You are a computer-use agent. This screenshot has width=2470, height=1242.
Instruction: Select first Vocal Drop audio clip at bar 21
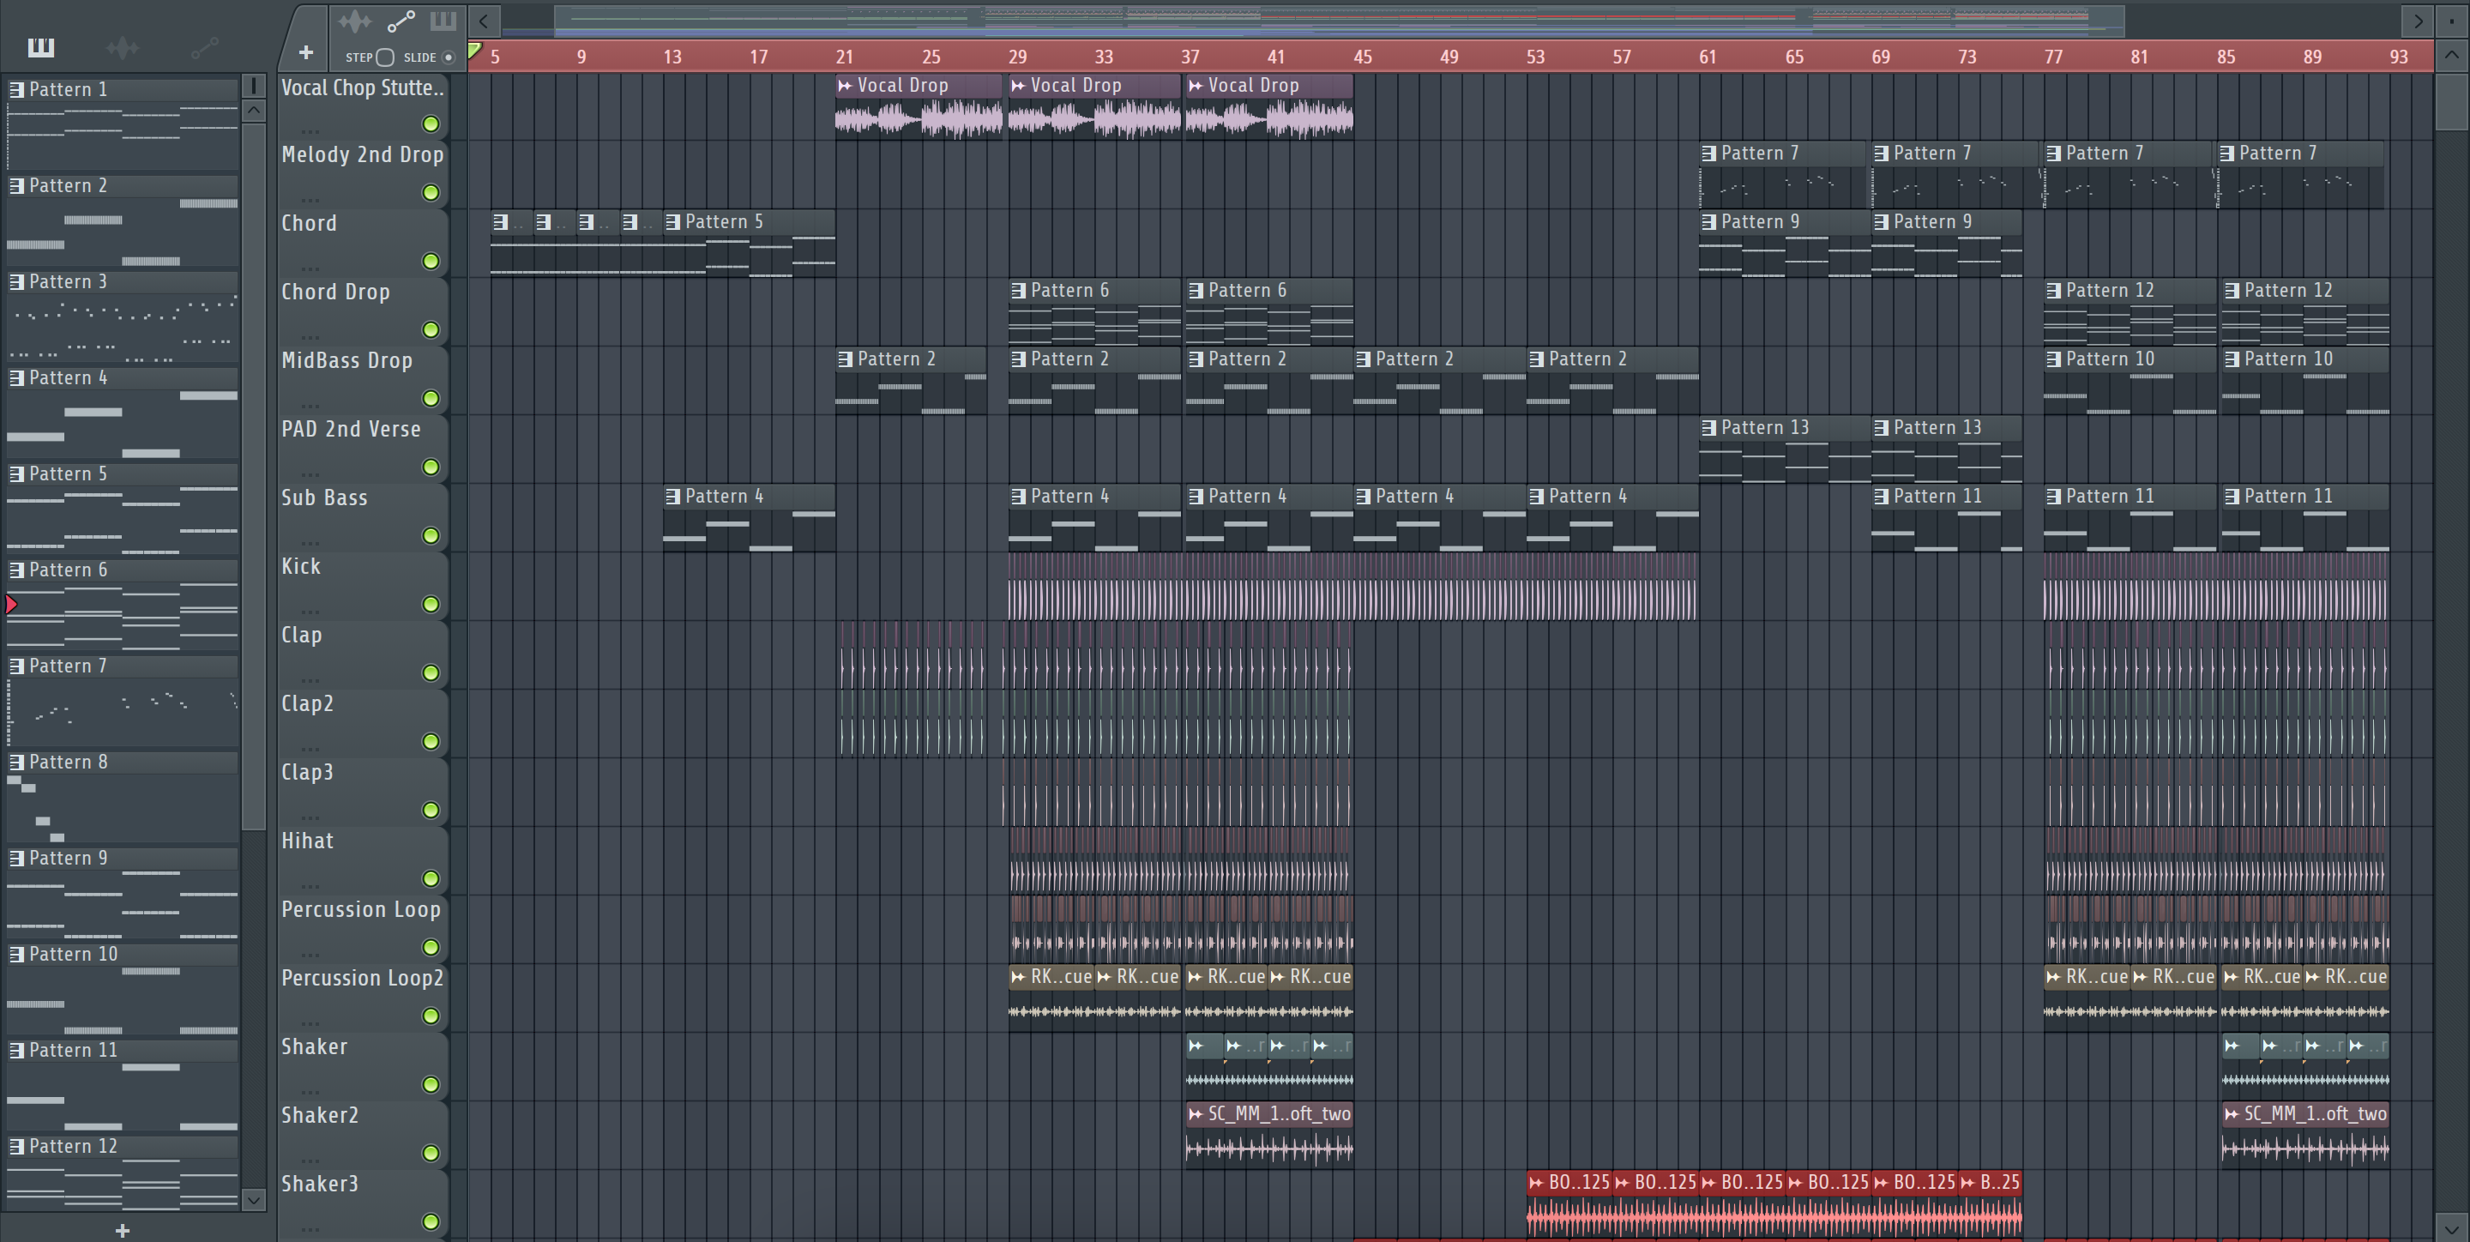tap(918, 106)
